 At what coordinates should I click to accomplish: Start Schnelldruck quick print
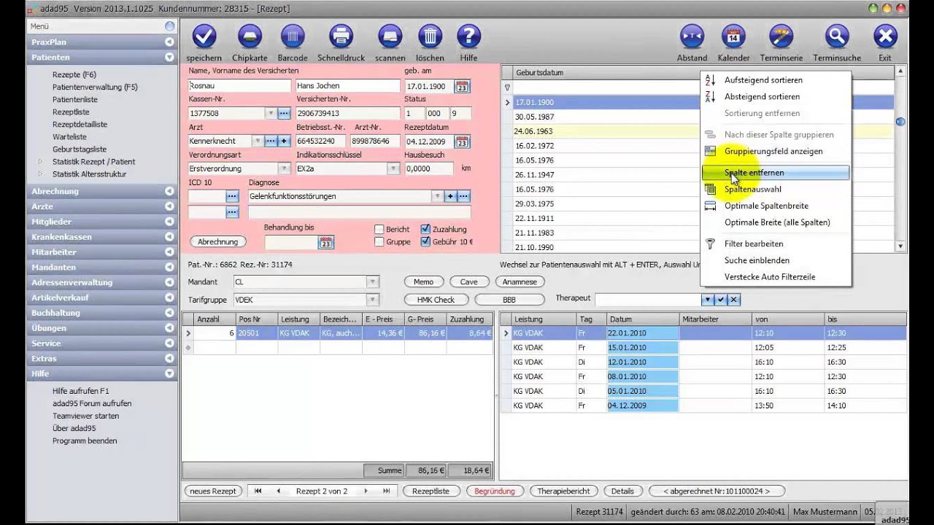[341, 36]
